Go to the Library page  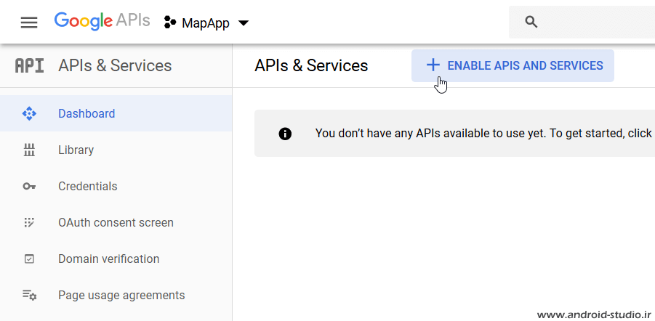click(116, 150)
